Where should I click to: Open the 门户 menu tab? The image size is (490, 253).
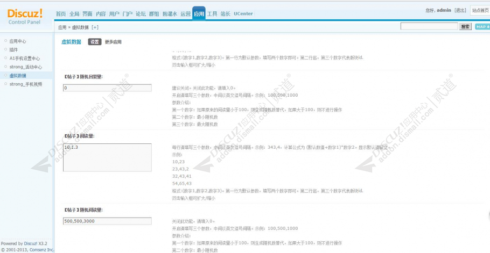point(128,14)
